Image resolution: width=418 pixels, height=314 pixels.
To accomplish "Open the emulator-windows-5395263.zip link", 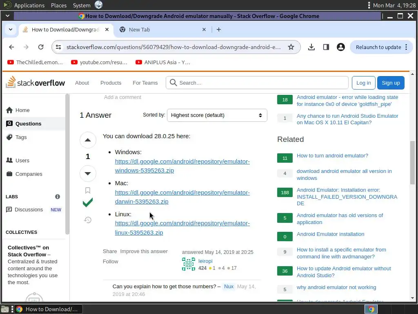I will [x=182, y=166].
